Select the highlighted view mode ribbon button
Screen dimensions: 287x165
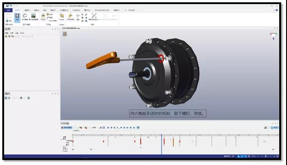tap(17, 17)
